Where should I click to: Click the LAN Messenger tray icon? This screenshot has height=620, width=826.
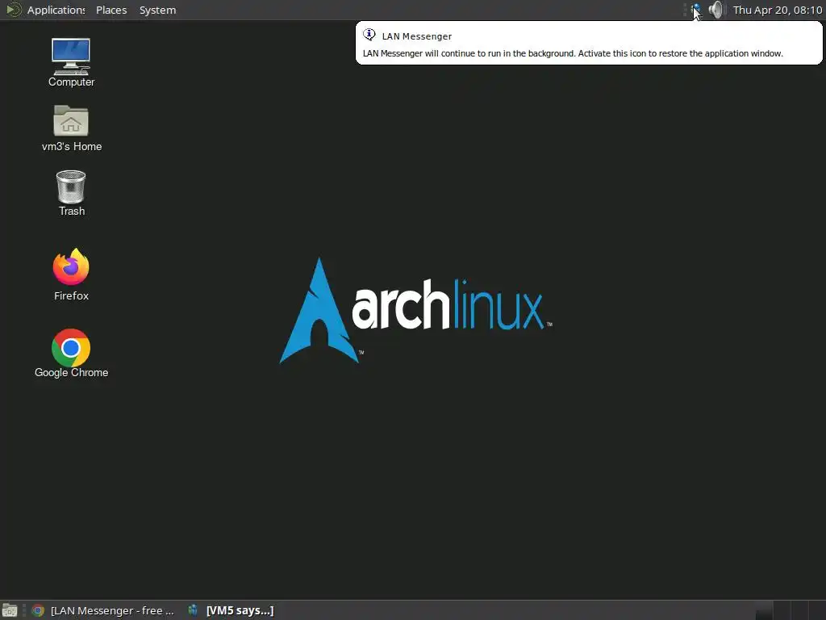click(695, 10)
